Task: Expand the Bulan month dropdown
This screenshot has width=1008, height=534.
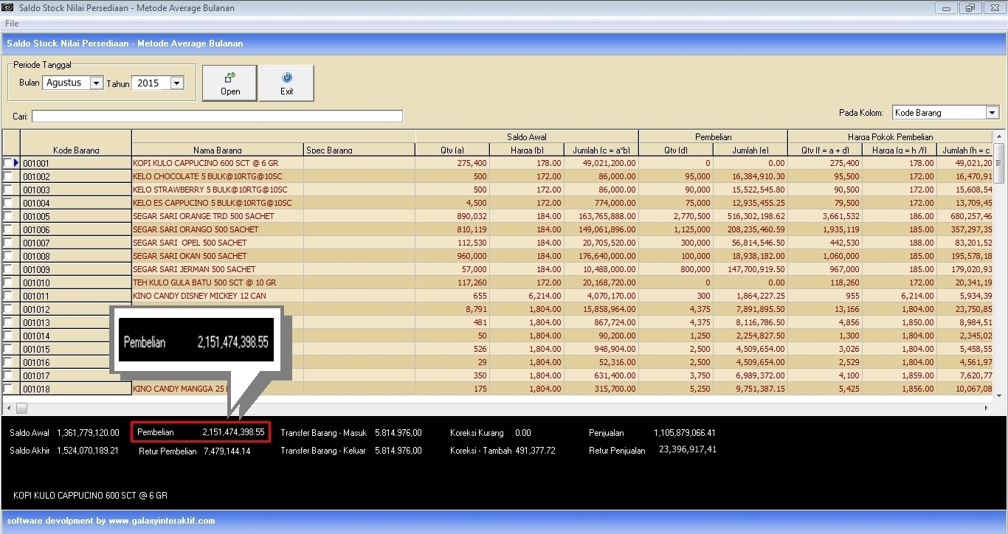Action: tap(96, 83)
